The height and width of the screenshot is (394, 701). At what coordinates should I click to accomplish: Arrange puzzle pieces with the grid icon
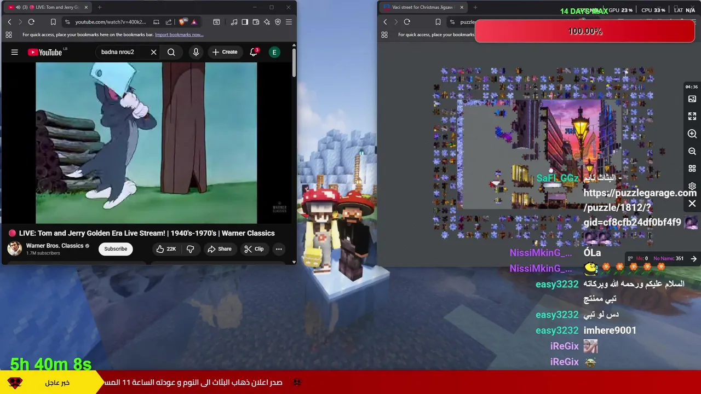click(692, 169)
